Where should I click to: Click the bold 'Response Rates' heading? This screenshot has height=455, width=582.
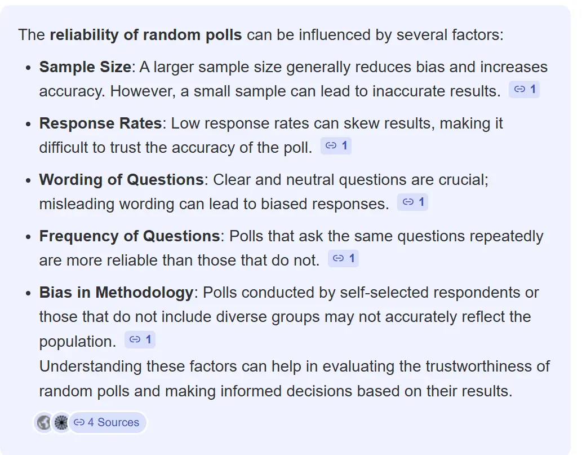point(100,123)
